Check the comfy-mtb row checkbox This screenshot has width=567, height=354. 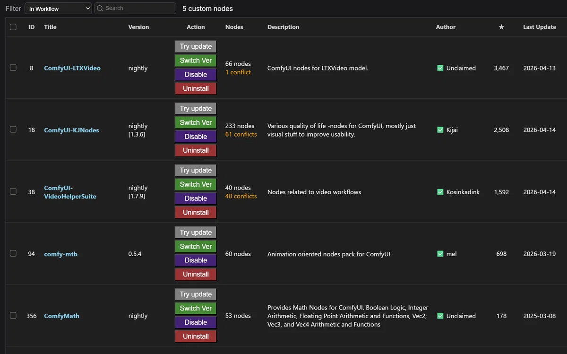pos(13,253)
